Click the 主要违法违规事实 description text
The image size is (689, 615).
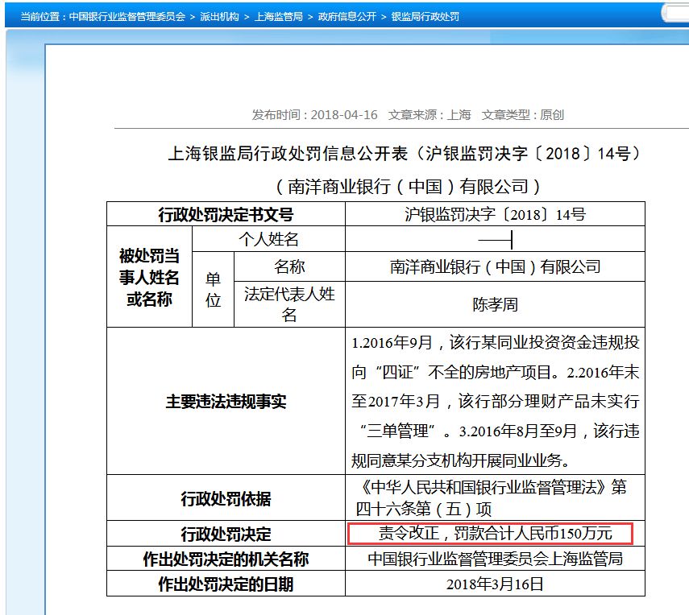495,401
